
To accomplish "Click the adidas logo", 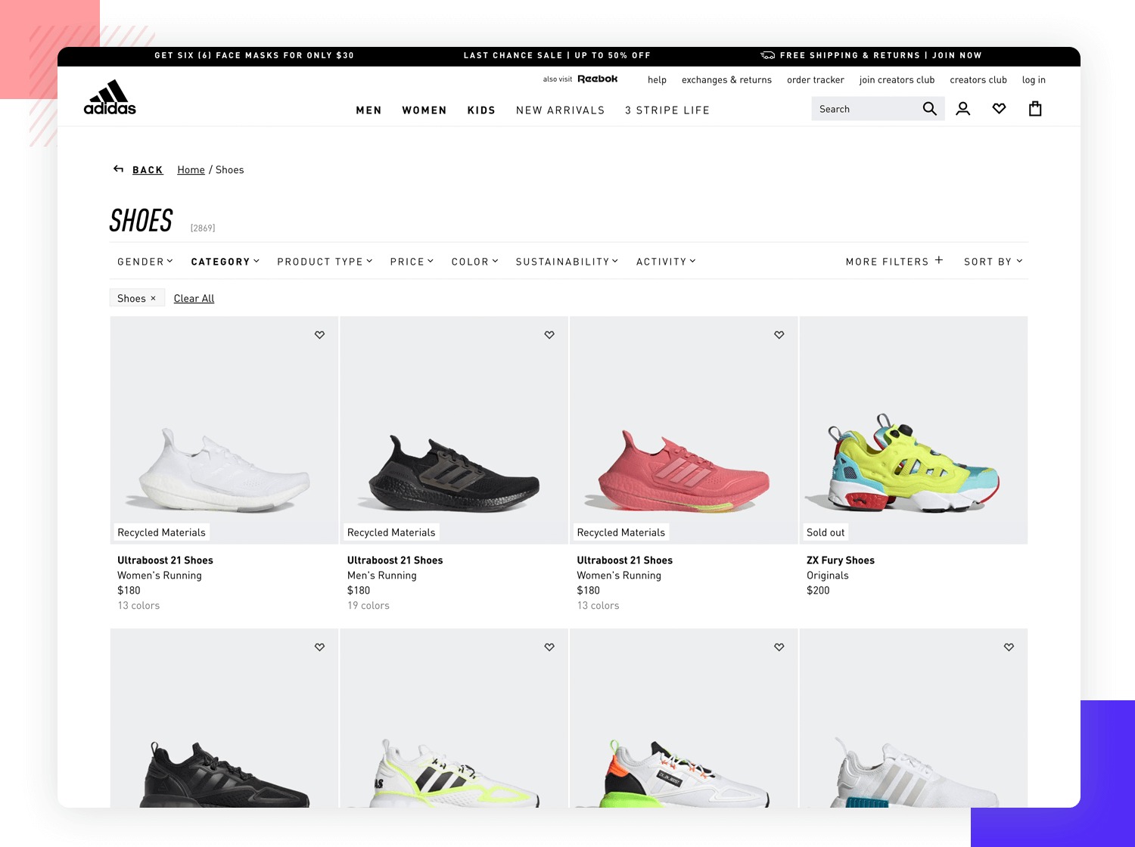I will pyautogui.click(x=110, y=98).
